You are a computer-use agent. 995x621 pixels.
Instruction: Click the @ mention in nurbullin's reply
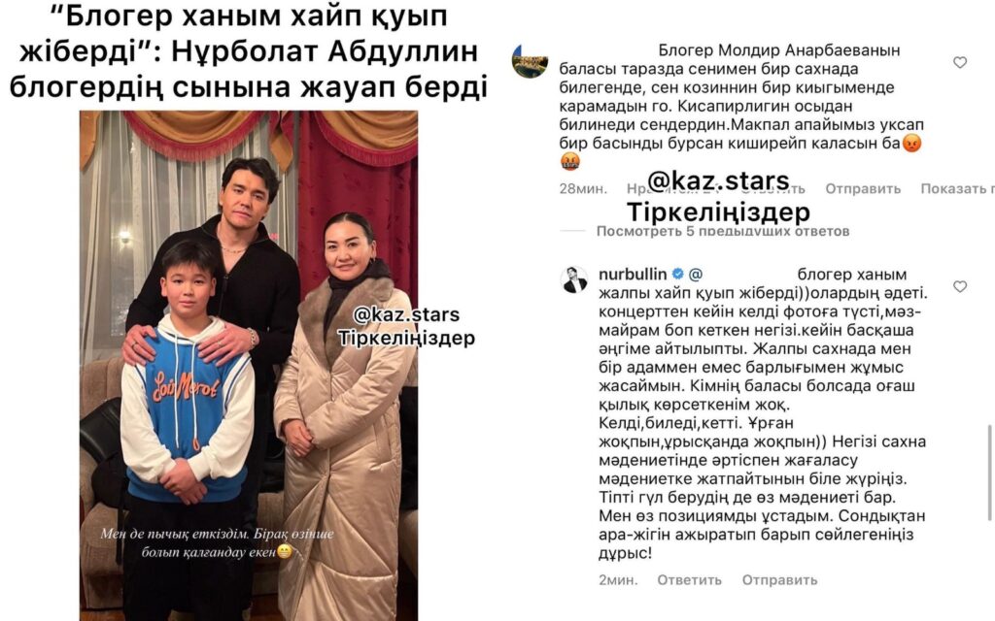(x=696, y=275)
